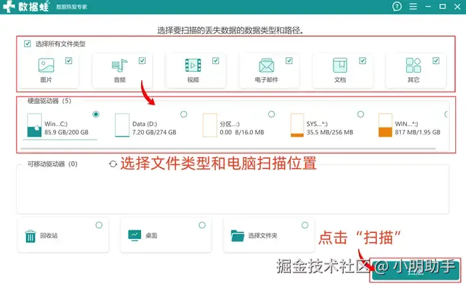The height and width of the screenshot is (285, 466).
Task: Click the 图片 picture type icon
Action: [46, 65]
